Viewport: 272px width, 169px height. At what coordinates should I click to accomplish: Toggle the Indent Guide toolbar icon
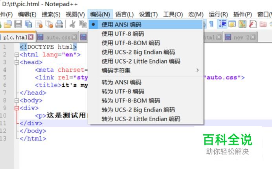(222, 24)
